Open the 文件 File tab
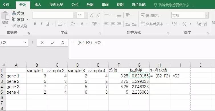The image size is (215, 111). click(6, 5)
